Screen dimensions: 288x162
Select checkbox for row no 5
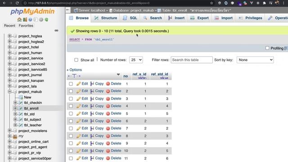coord(71,113)
